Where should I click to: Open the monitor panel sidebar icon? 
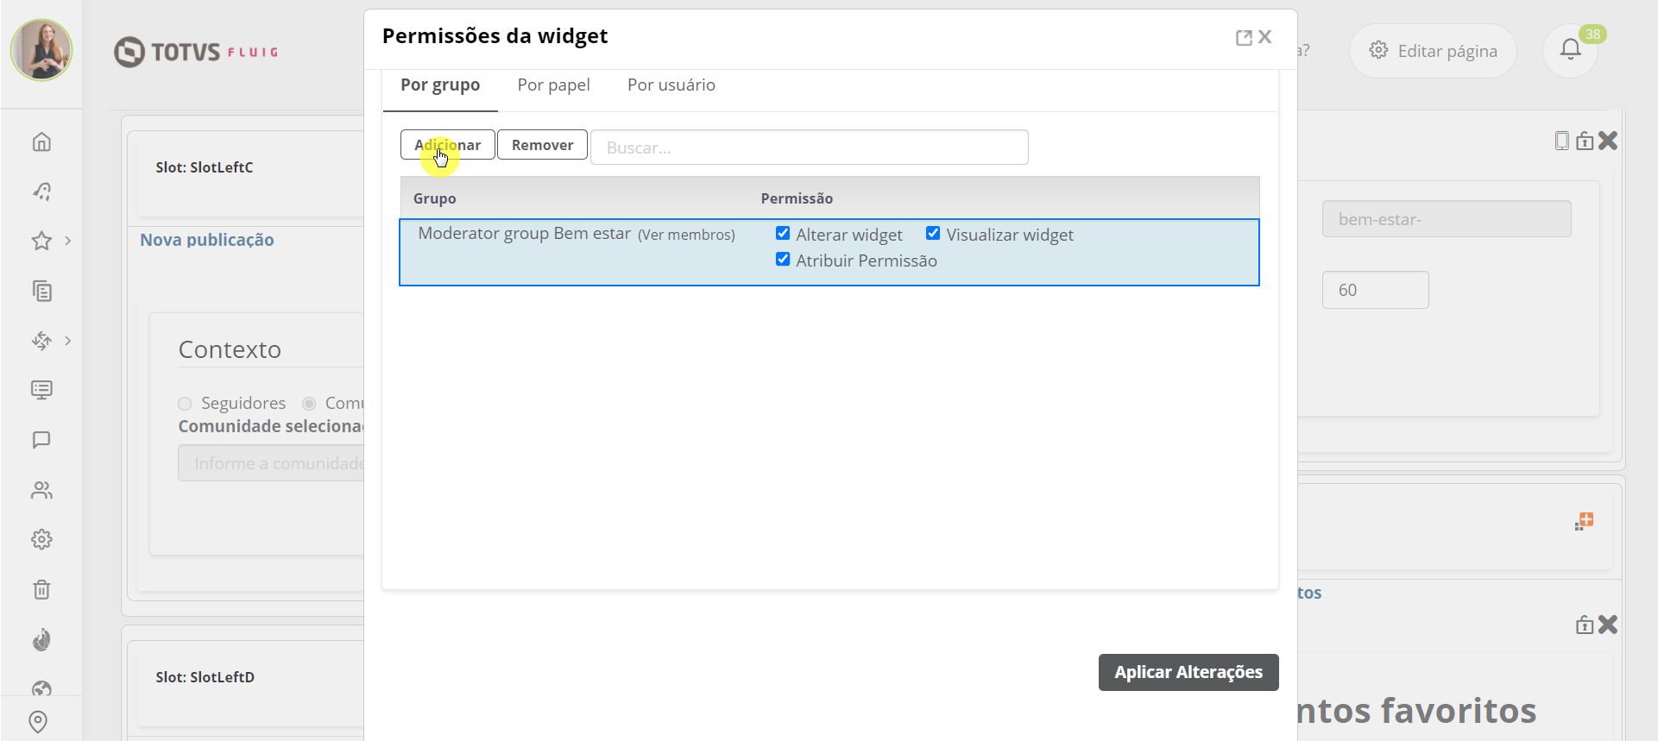(x=41, y=390)
